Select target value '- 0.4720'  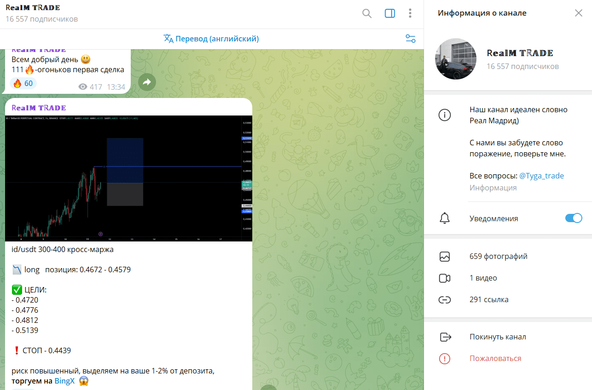tap(25, 300)
